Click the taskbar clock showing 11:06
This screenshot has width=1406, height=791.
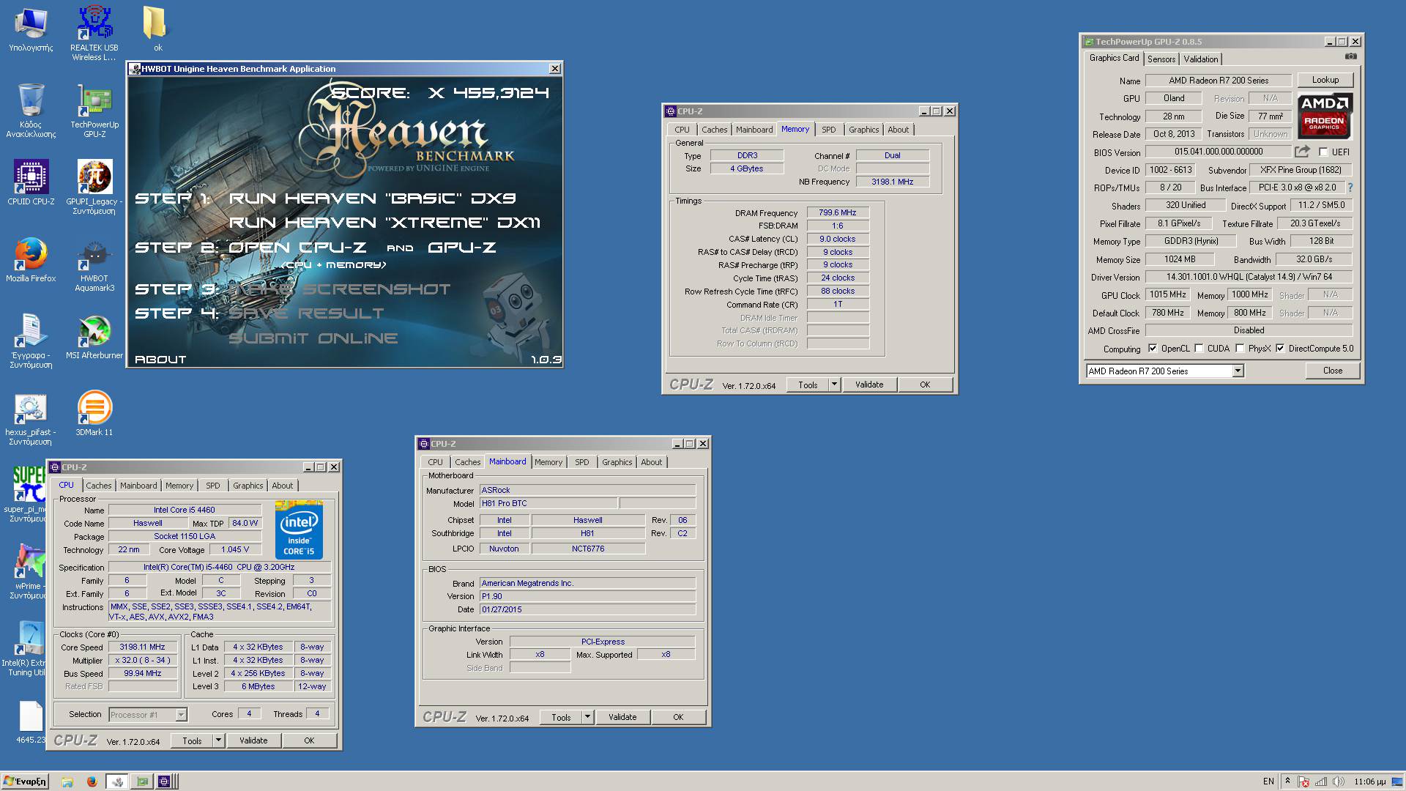click(x=1369, y=781)
